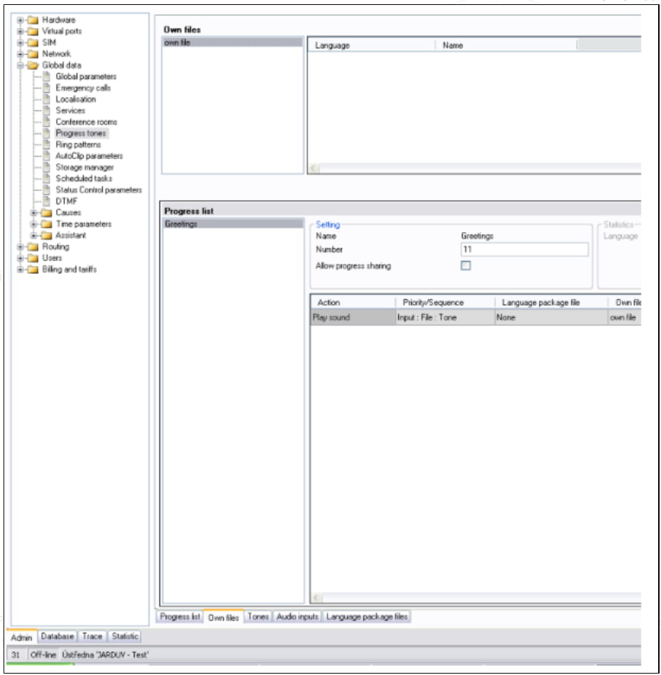
Task: Expand the Hardware tree node
Action: point(20,20)
